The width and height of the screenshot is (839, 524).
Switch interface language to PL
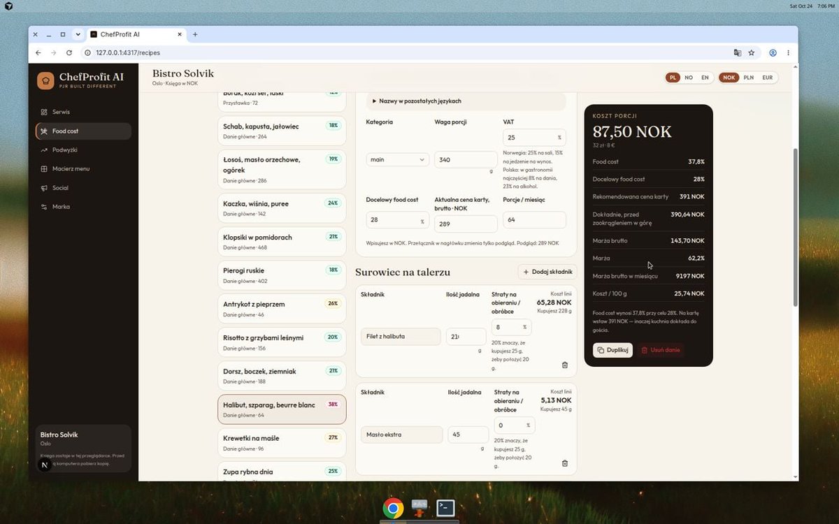pyautogui.click(x=673, y=78)
